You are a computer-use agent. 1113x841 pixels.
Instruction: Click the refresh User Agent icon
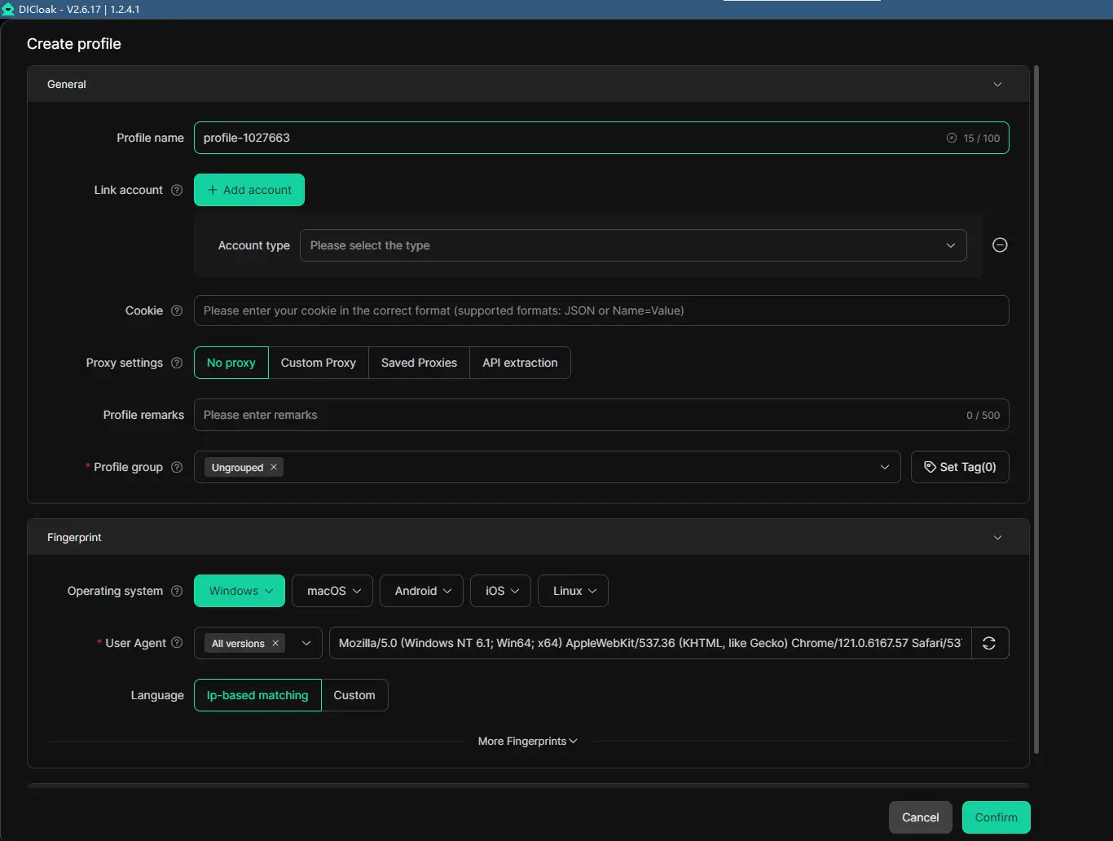(x=989, y=643)
